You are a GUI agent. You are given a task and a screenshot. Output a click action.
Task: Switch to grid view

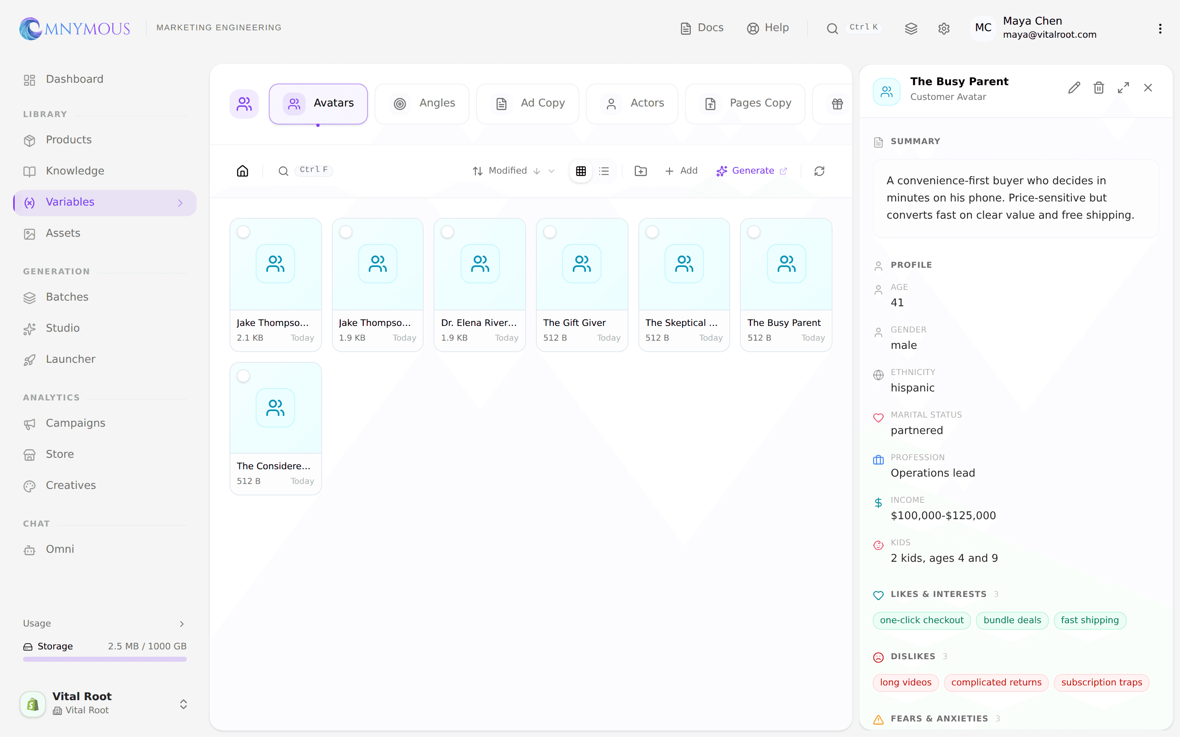[581, 171]
